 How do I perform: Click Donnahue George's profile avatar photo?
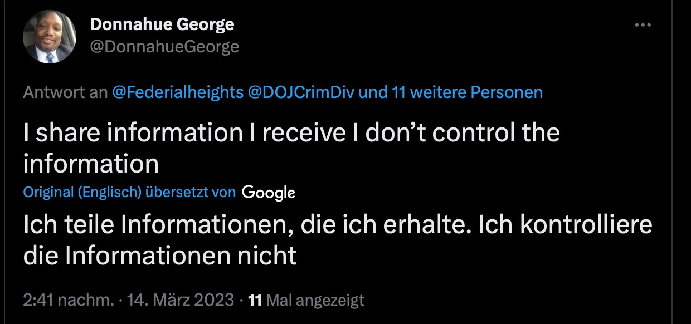49,36
